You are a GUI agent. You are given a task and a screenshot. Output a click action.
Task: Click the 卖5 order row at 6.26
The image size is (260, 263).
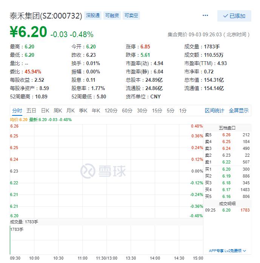tap(227, 135)
